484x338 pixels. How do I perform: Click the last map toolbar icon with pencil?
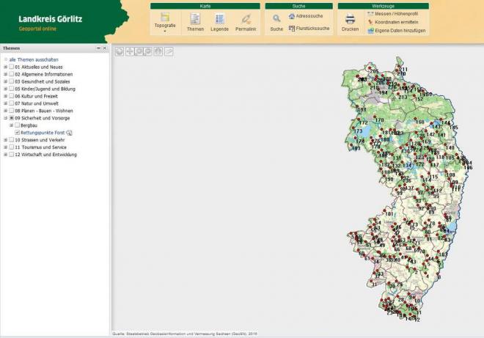pyautogui.click(x=169, y=51)
